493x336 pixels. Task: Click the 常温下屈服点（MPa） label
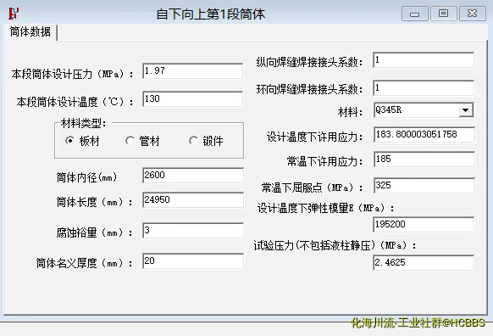(313, 188)
